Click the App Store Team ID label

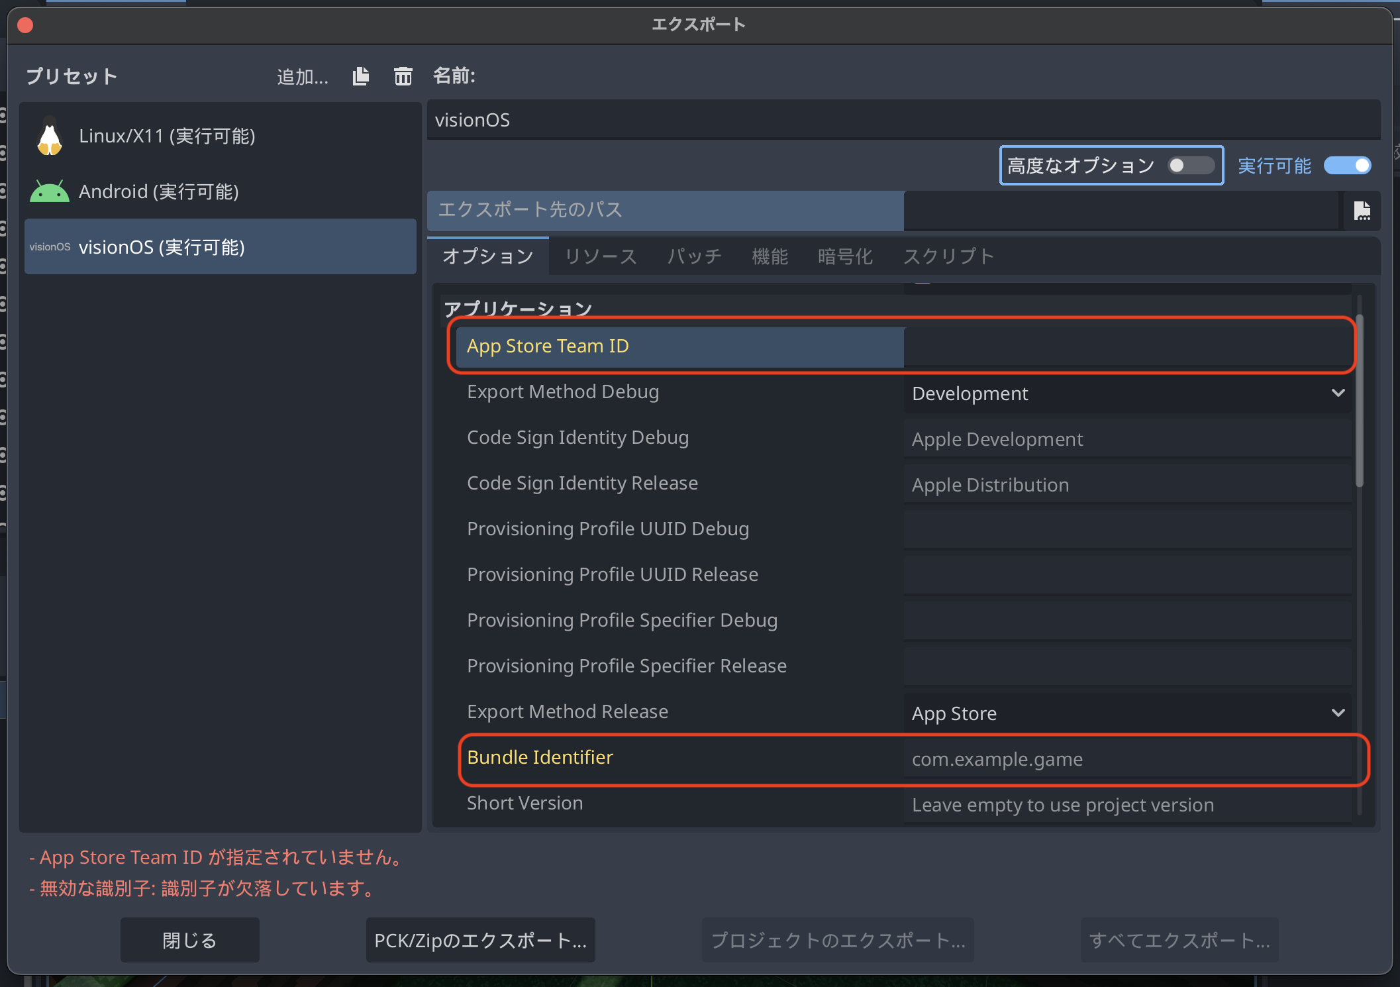coord(548,346)
